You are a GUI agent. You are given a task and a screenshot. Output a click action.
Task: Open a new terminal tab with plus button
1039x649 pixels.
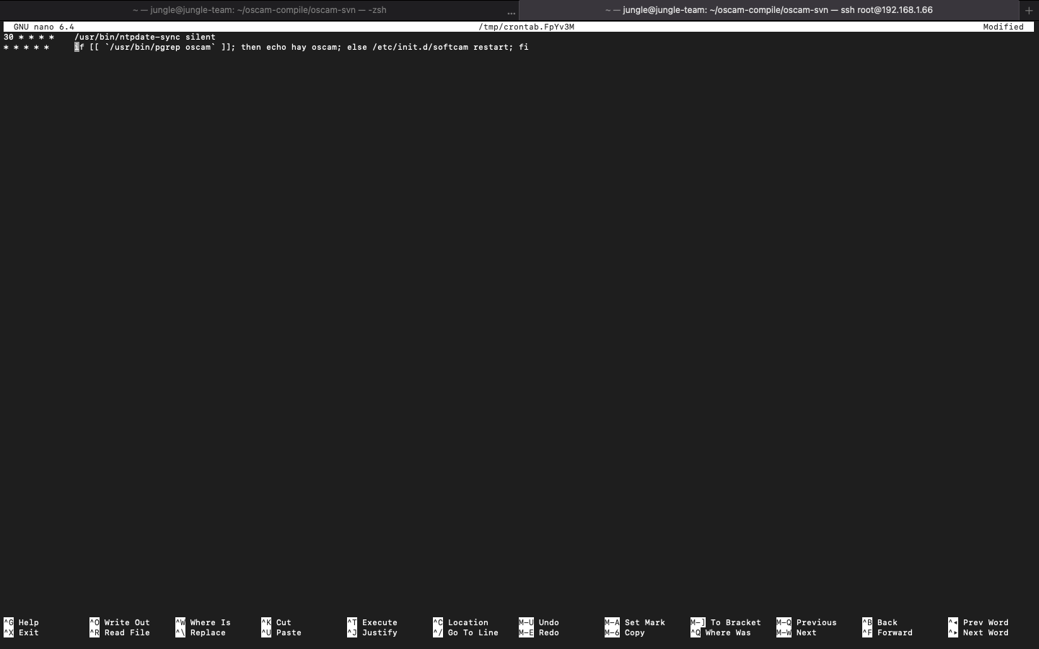1029,10
